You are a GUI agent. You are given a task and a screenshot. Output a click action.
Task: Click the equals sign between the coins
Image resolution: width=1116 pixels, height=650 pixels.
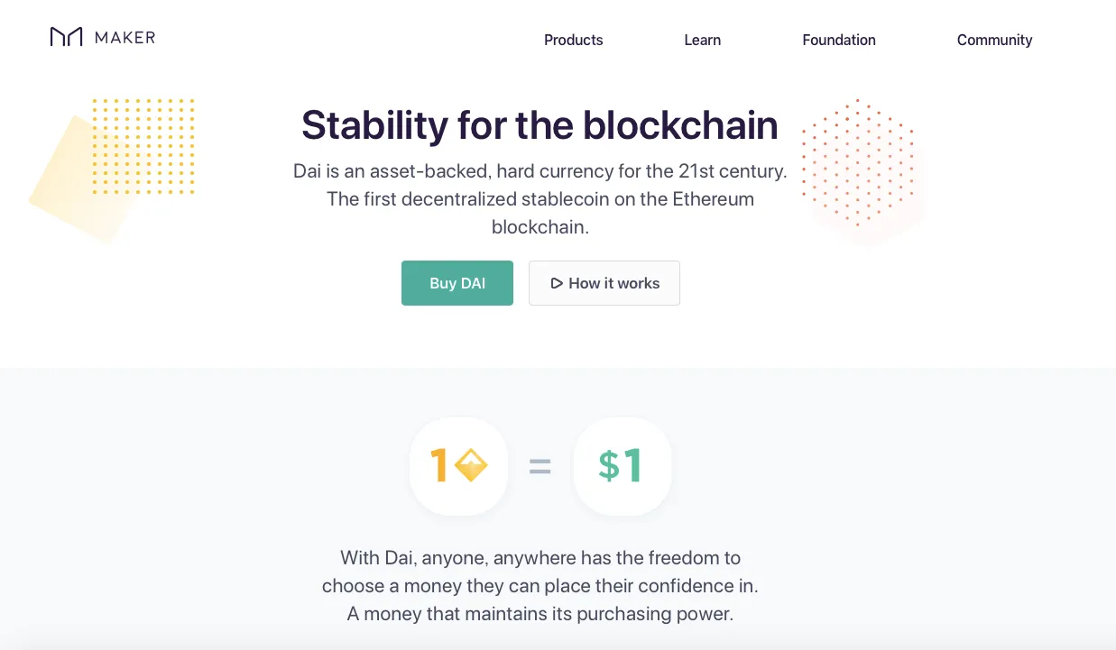click(x=540, y=466)
